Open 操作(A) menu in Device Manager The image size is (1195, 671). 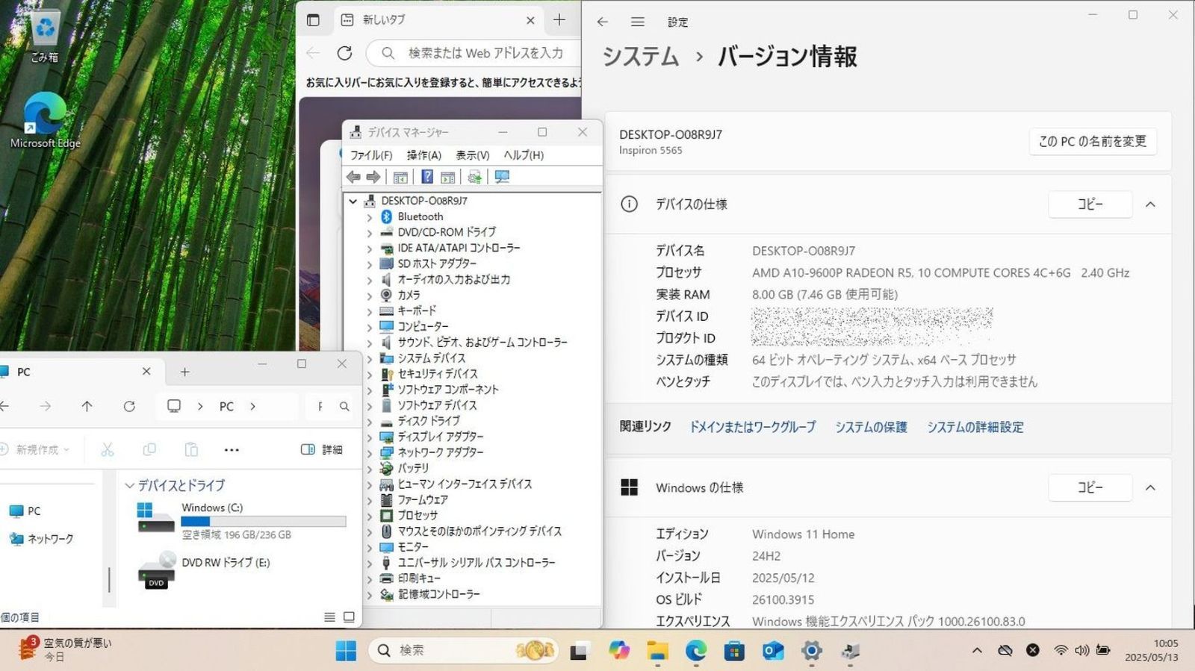pos(423,155)
